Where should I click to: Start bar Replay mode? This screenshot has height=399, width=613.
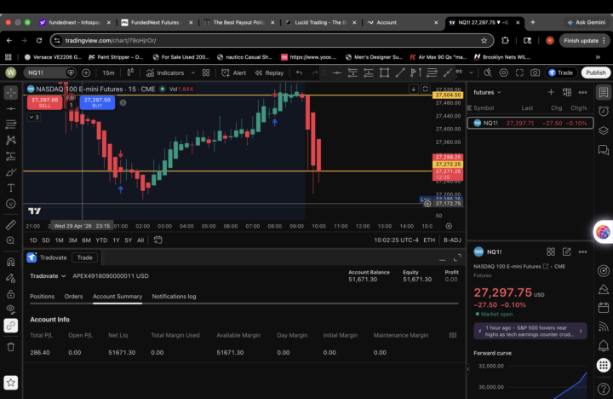pyautogui.click(x=269, y=72)
